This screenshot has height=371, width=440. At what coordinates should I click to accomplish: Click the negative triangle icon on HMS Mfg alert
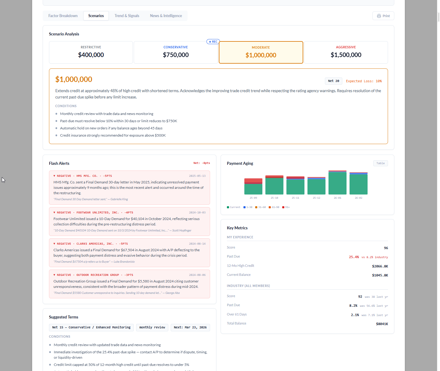pyautogui.click(x=54, y=176)
